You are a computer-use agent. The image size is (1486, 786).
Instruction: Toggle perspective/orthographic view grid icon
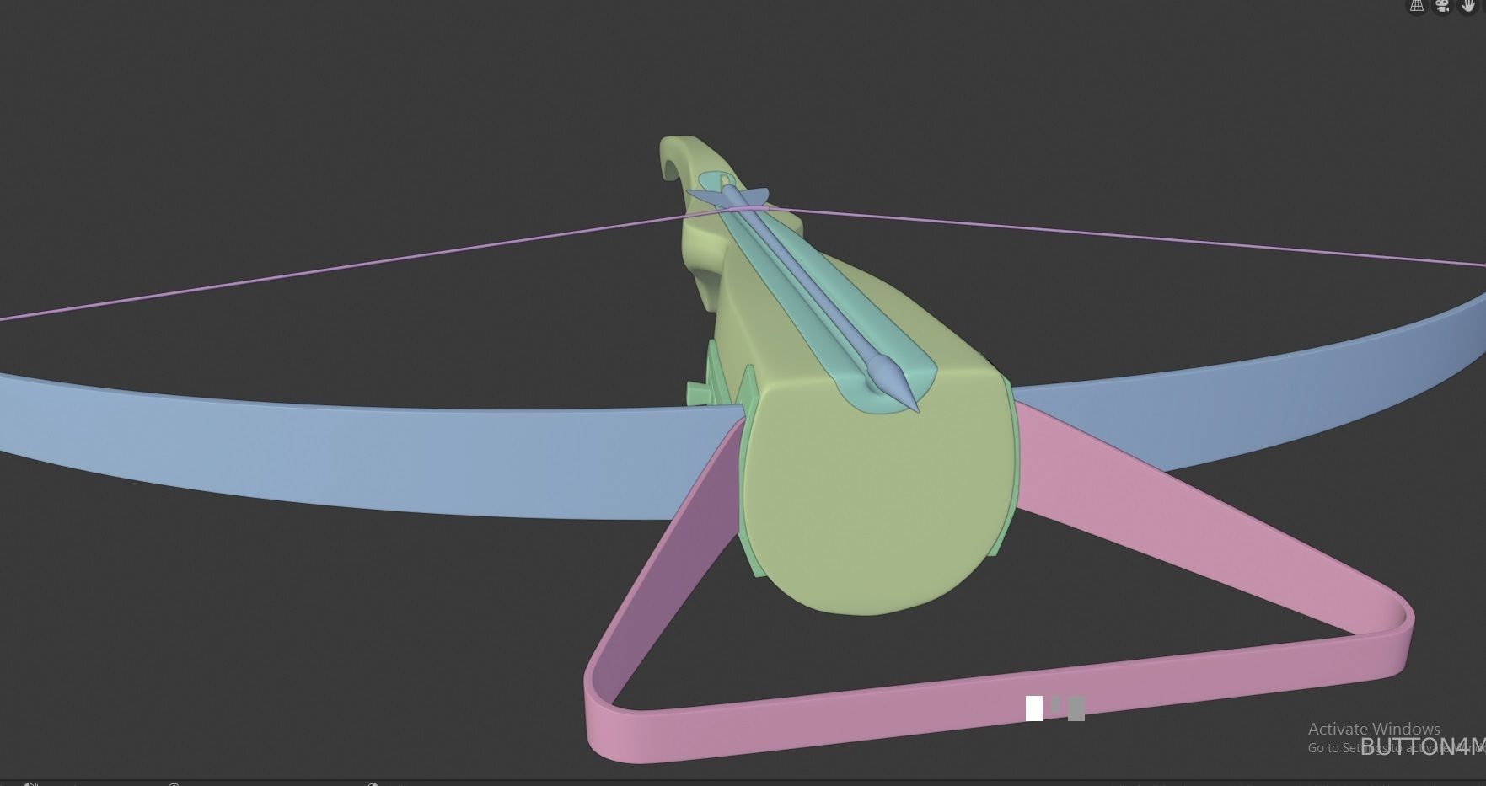1417,6
